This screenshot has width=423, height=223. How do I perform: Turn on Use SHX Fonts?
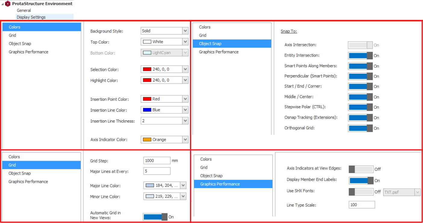(361, 192)
